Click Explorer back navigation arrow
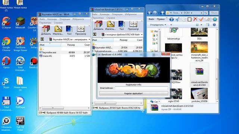Image resolution: width=239 pixels, height=134 pixels. 149,13
